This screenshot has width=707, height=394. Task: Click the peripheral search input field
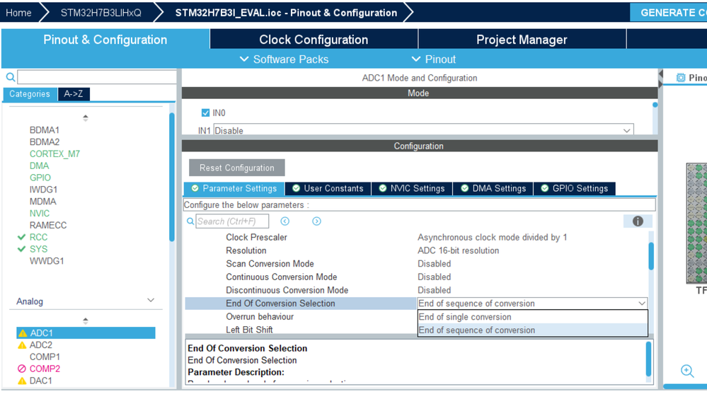click(x=96, y=77)
